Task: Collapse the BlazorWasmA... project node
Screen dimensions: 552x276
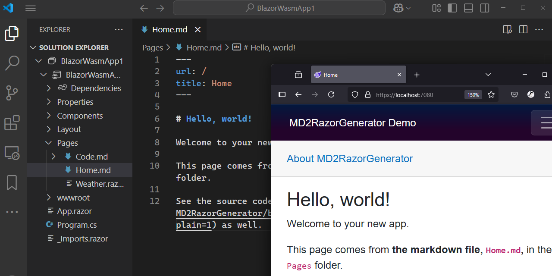Action: coord(44,75)
